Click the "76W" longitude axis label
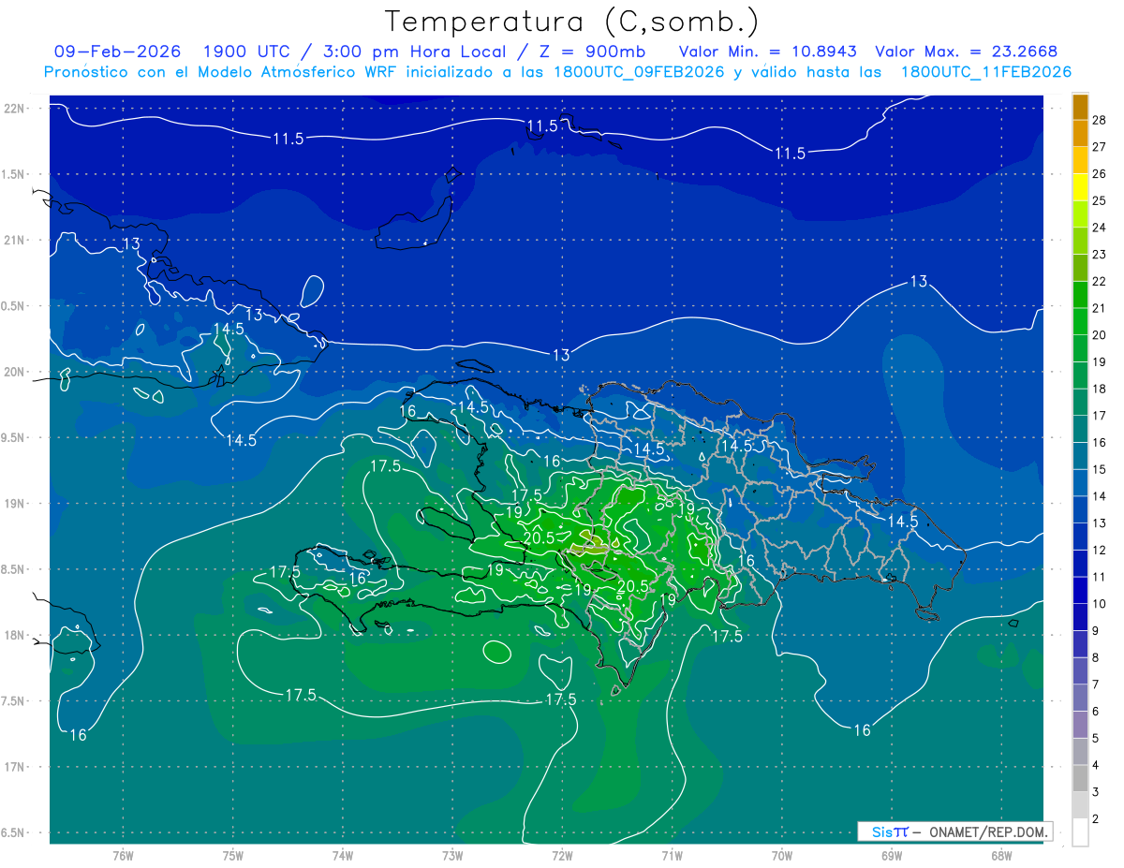Viewport: 1124px width, 868px height. click(123, 856)
